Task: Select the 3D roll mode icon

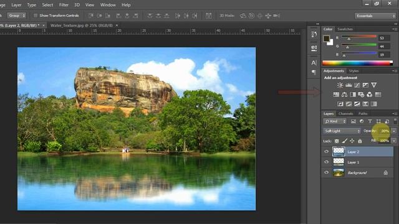Action: pos(251,16)
